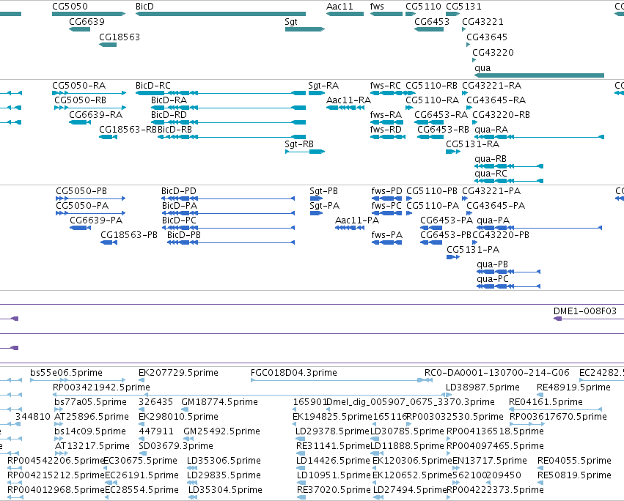The width and height of the screenshot is (624, 501).
Task: Click the Aac11 gene label
Action: pos(339,7)
